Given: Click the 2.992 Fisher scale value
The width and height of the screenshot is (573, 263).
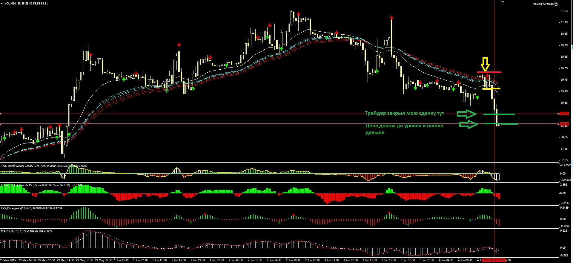Looking at the screenshot, I should point(563,185).
